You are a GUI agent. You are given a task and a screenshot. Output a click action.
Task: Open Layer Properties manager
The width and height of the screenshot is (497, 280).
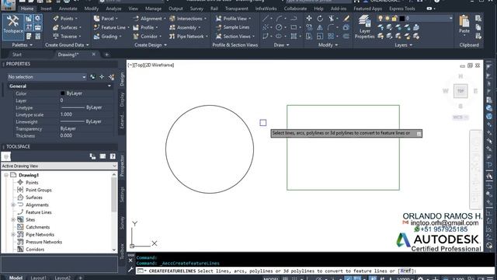(364, 27)
